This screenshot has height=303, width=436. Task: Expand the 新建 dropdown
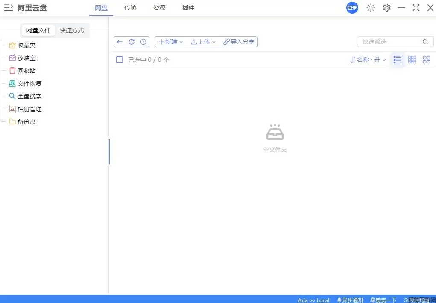click(x=171, y=42)
